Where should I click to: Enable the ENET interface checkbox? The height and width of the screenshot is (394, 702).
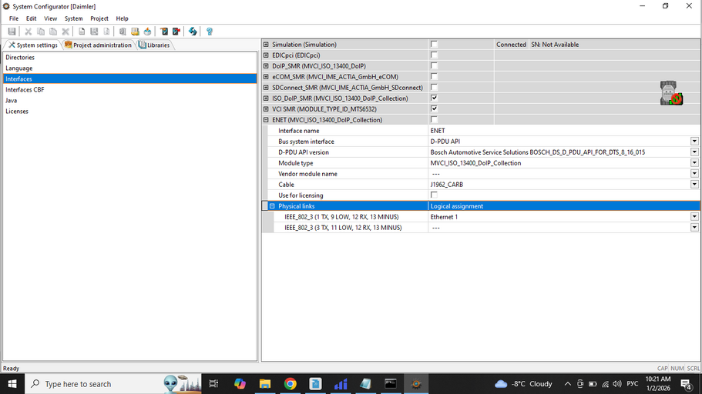[434, 119]
